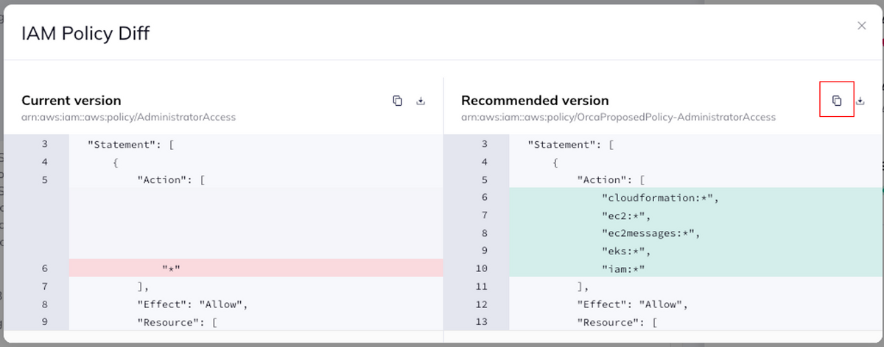
Task: Click the Recommended version heading
Action: pyautogui.click(x=535, y=101)
